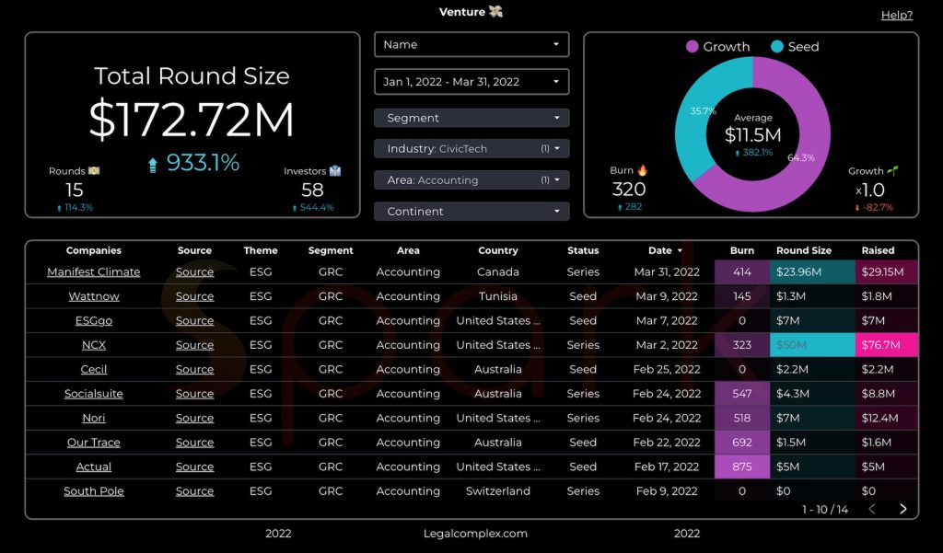Open the South Pole company link
Screen dimensions: 943x553
[94, 491]
